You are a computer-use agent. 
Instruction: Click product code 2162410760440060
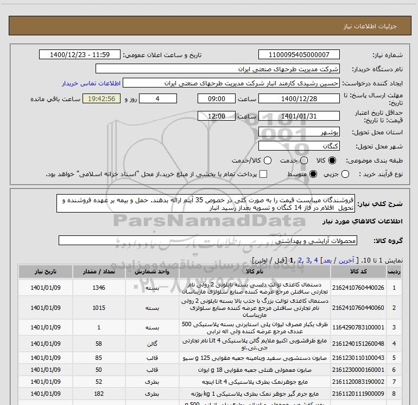pos(358,308)
